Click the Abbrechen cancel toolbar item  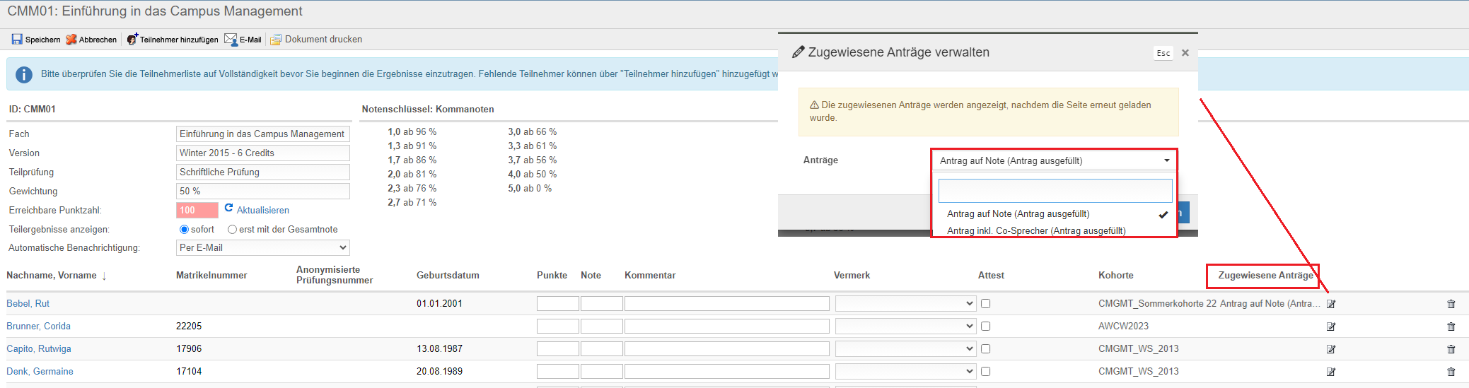[91, 40]
